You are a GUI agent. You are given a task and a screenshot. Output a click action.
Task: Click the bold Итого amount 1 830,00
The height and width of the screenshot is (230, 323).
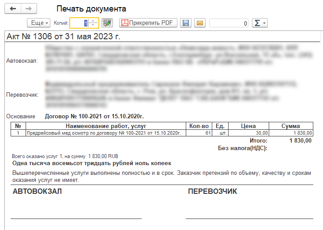pyautogui.click(x=300, y=140)
